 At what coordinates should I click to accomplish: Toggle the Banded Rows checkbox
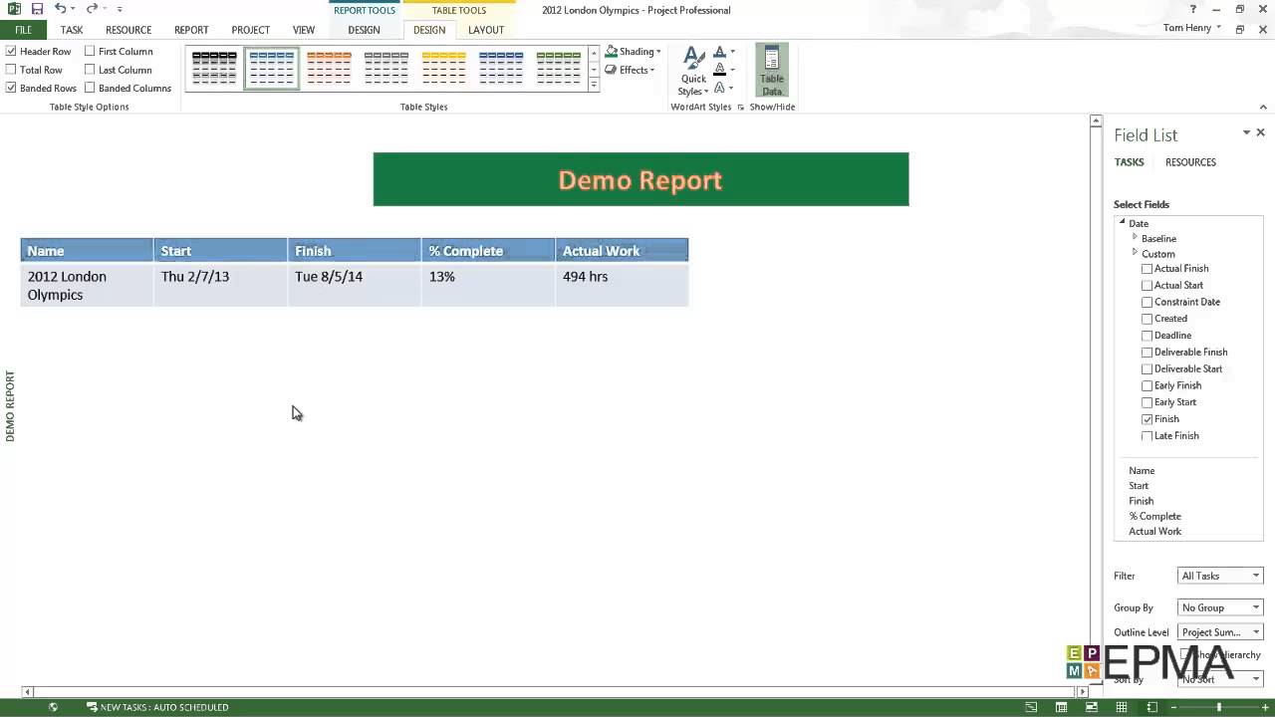coord(11,88)
